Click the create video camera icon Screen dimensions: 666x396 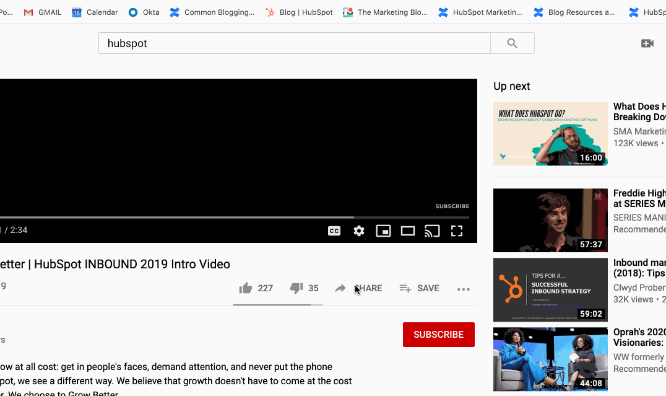pyautogui.click(x=647, y=43)
